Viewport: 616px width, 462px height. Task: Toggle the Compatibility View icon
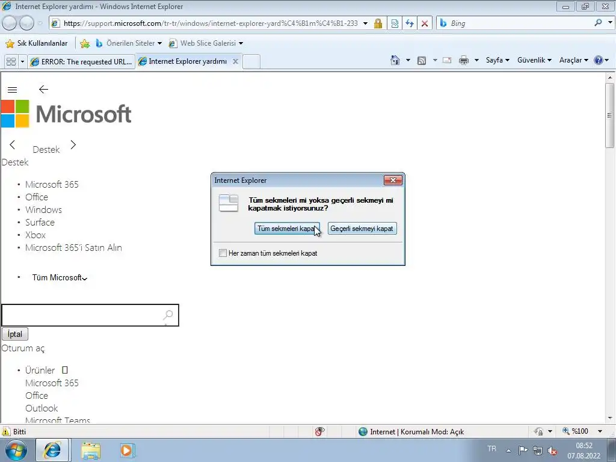(x=395, y=23)
